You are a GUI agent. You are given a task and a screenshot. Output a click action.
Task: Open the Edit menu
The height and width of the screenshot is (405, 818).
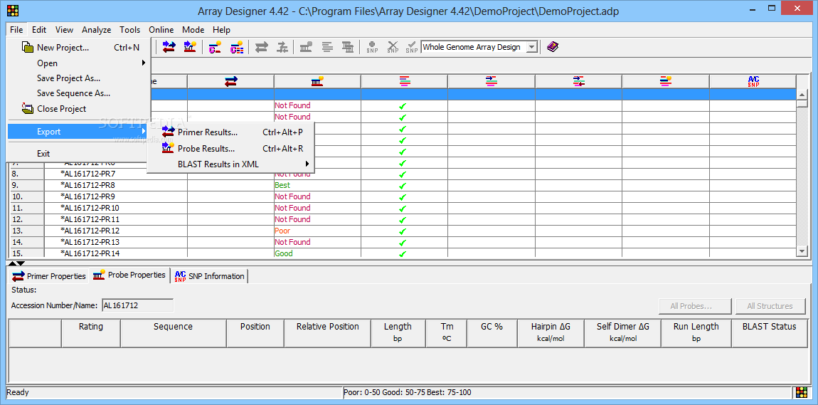39,30
